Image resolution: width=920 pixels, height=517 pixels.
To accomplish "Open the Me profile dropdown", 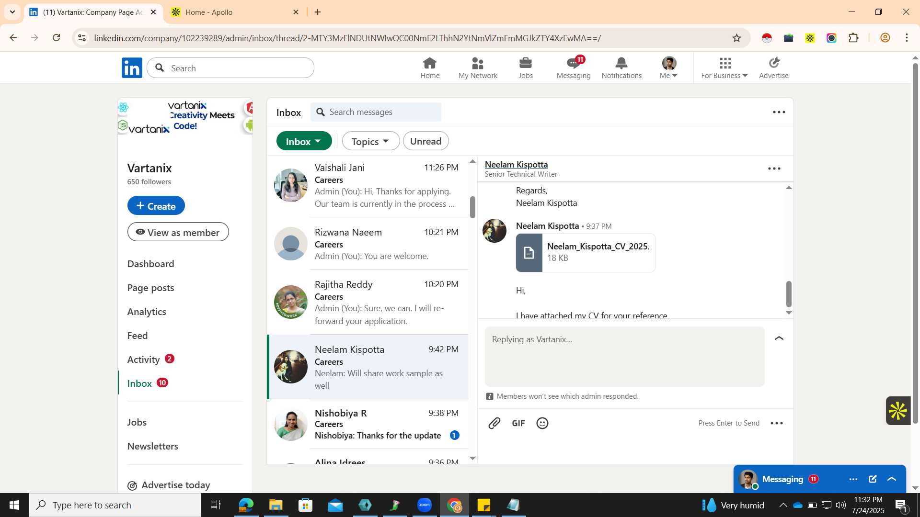I will pyautogui.click(x=669, y=68).
